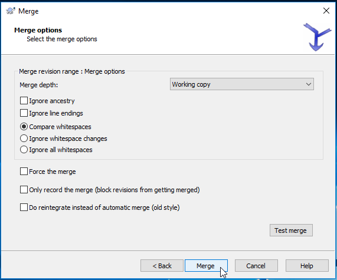Start the merge with the Merge button
The width and height of the screenshot is (337, 280).
206,266
